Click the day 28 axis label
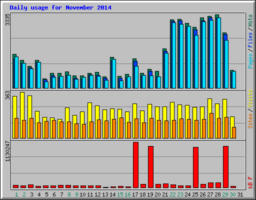Viewport: 256px width, 200px height. (x=217, y=194)
